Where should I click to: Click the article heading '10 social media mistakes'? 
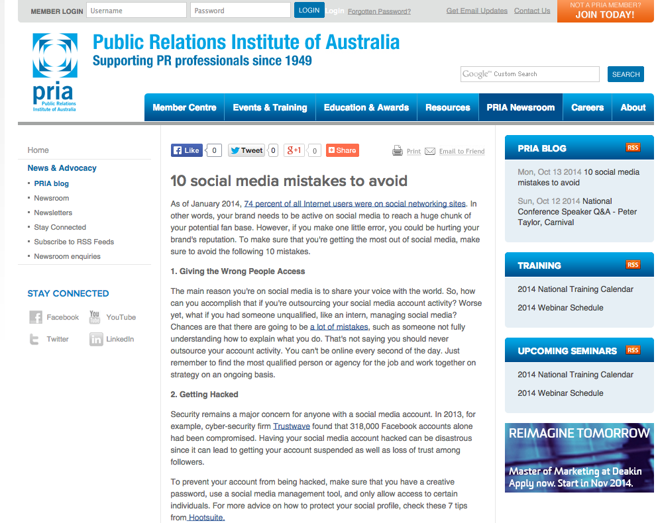pos(289,181)
